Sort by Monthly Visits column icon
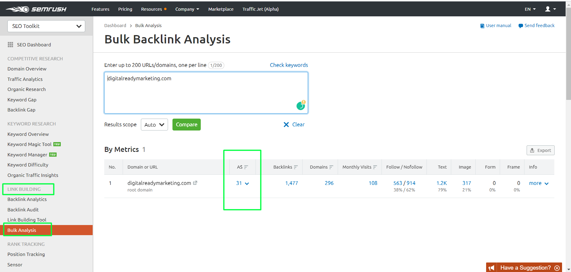The image size is (571, 272). tap(375, 167)
